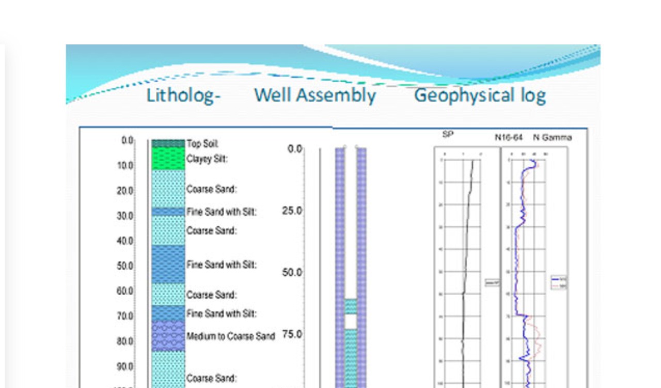Select the "Clayey Silt:" lithology label
This screenshot has width=661, height=388.
click(x=207, y=159)
